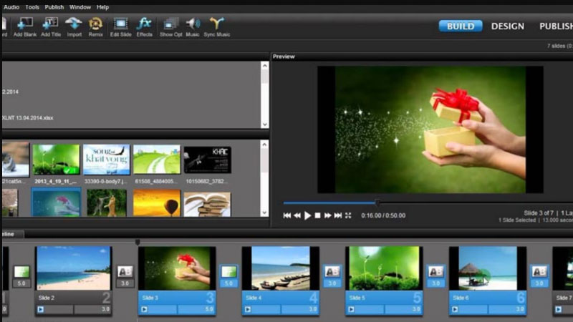This screenshot has width=573, height=322.
Task: Click the play icon under Slide 3
Action: (145, 310)
